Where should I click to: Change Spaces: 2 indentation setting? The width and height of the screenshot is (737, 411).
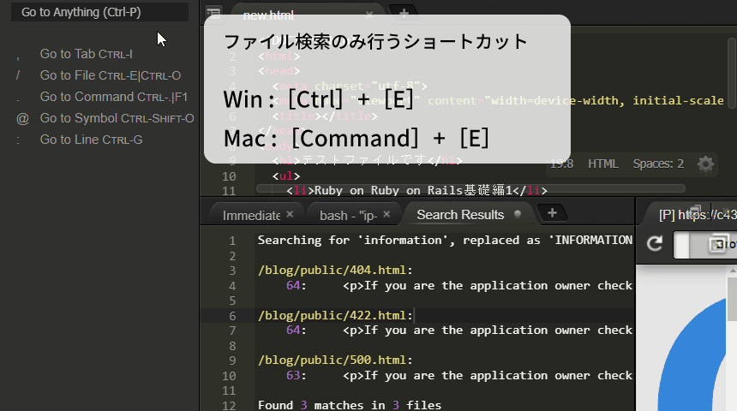(x=658, y=164)
